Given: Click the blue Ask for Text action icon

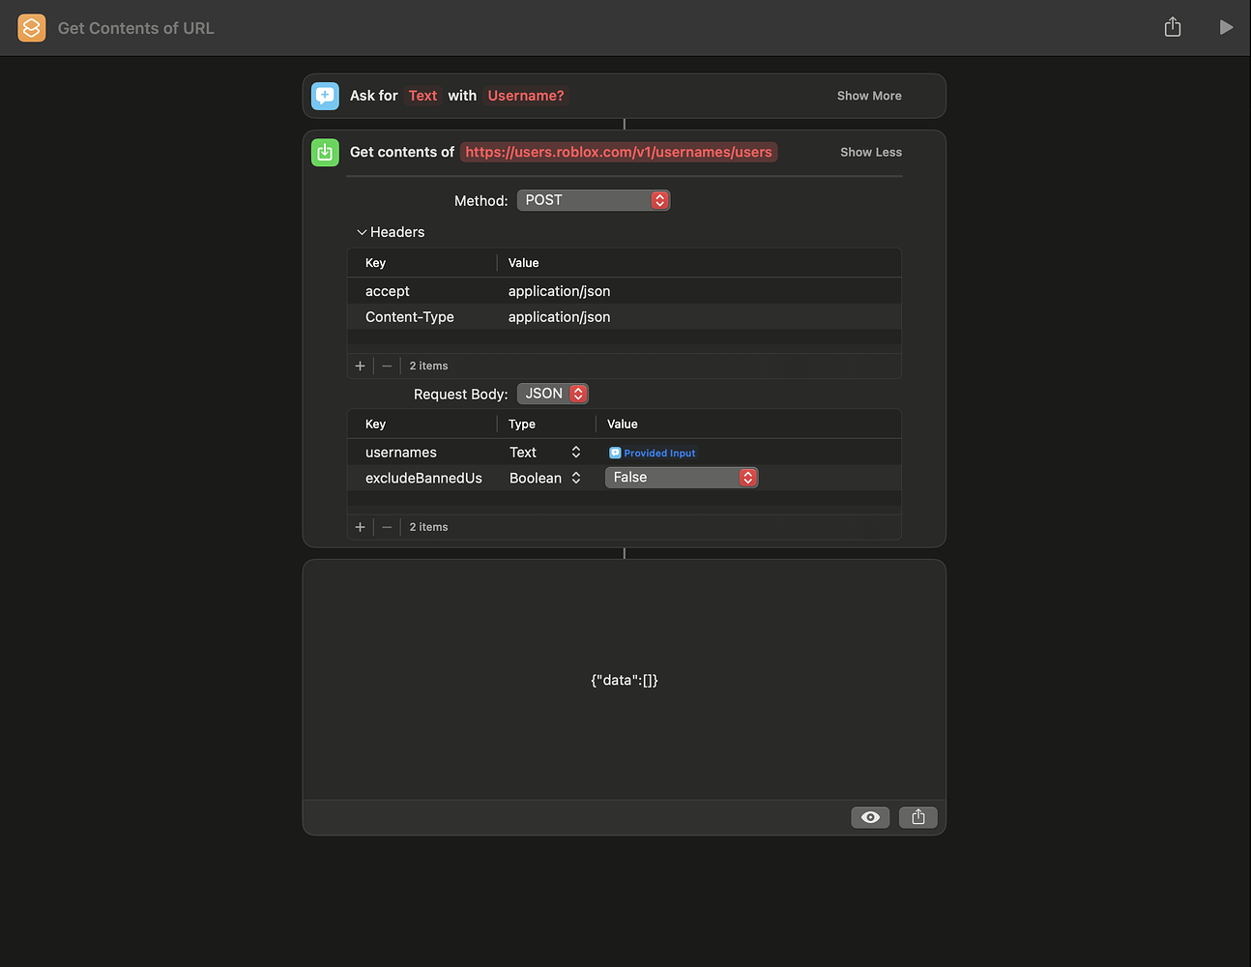Looking at the screenshot, I should (325, 95).
